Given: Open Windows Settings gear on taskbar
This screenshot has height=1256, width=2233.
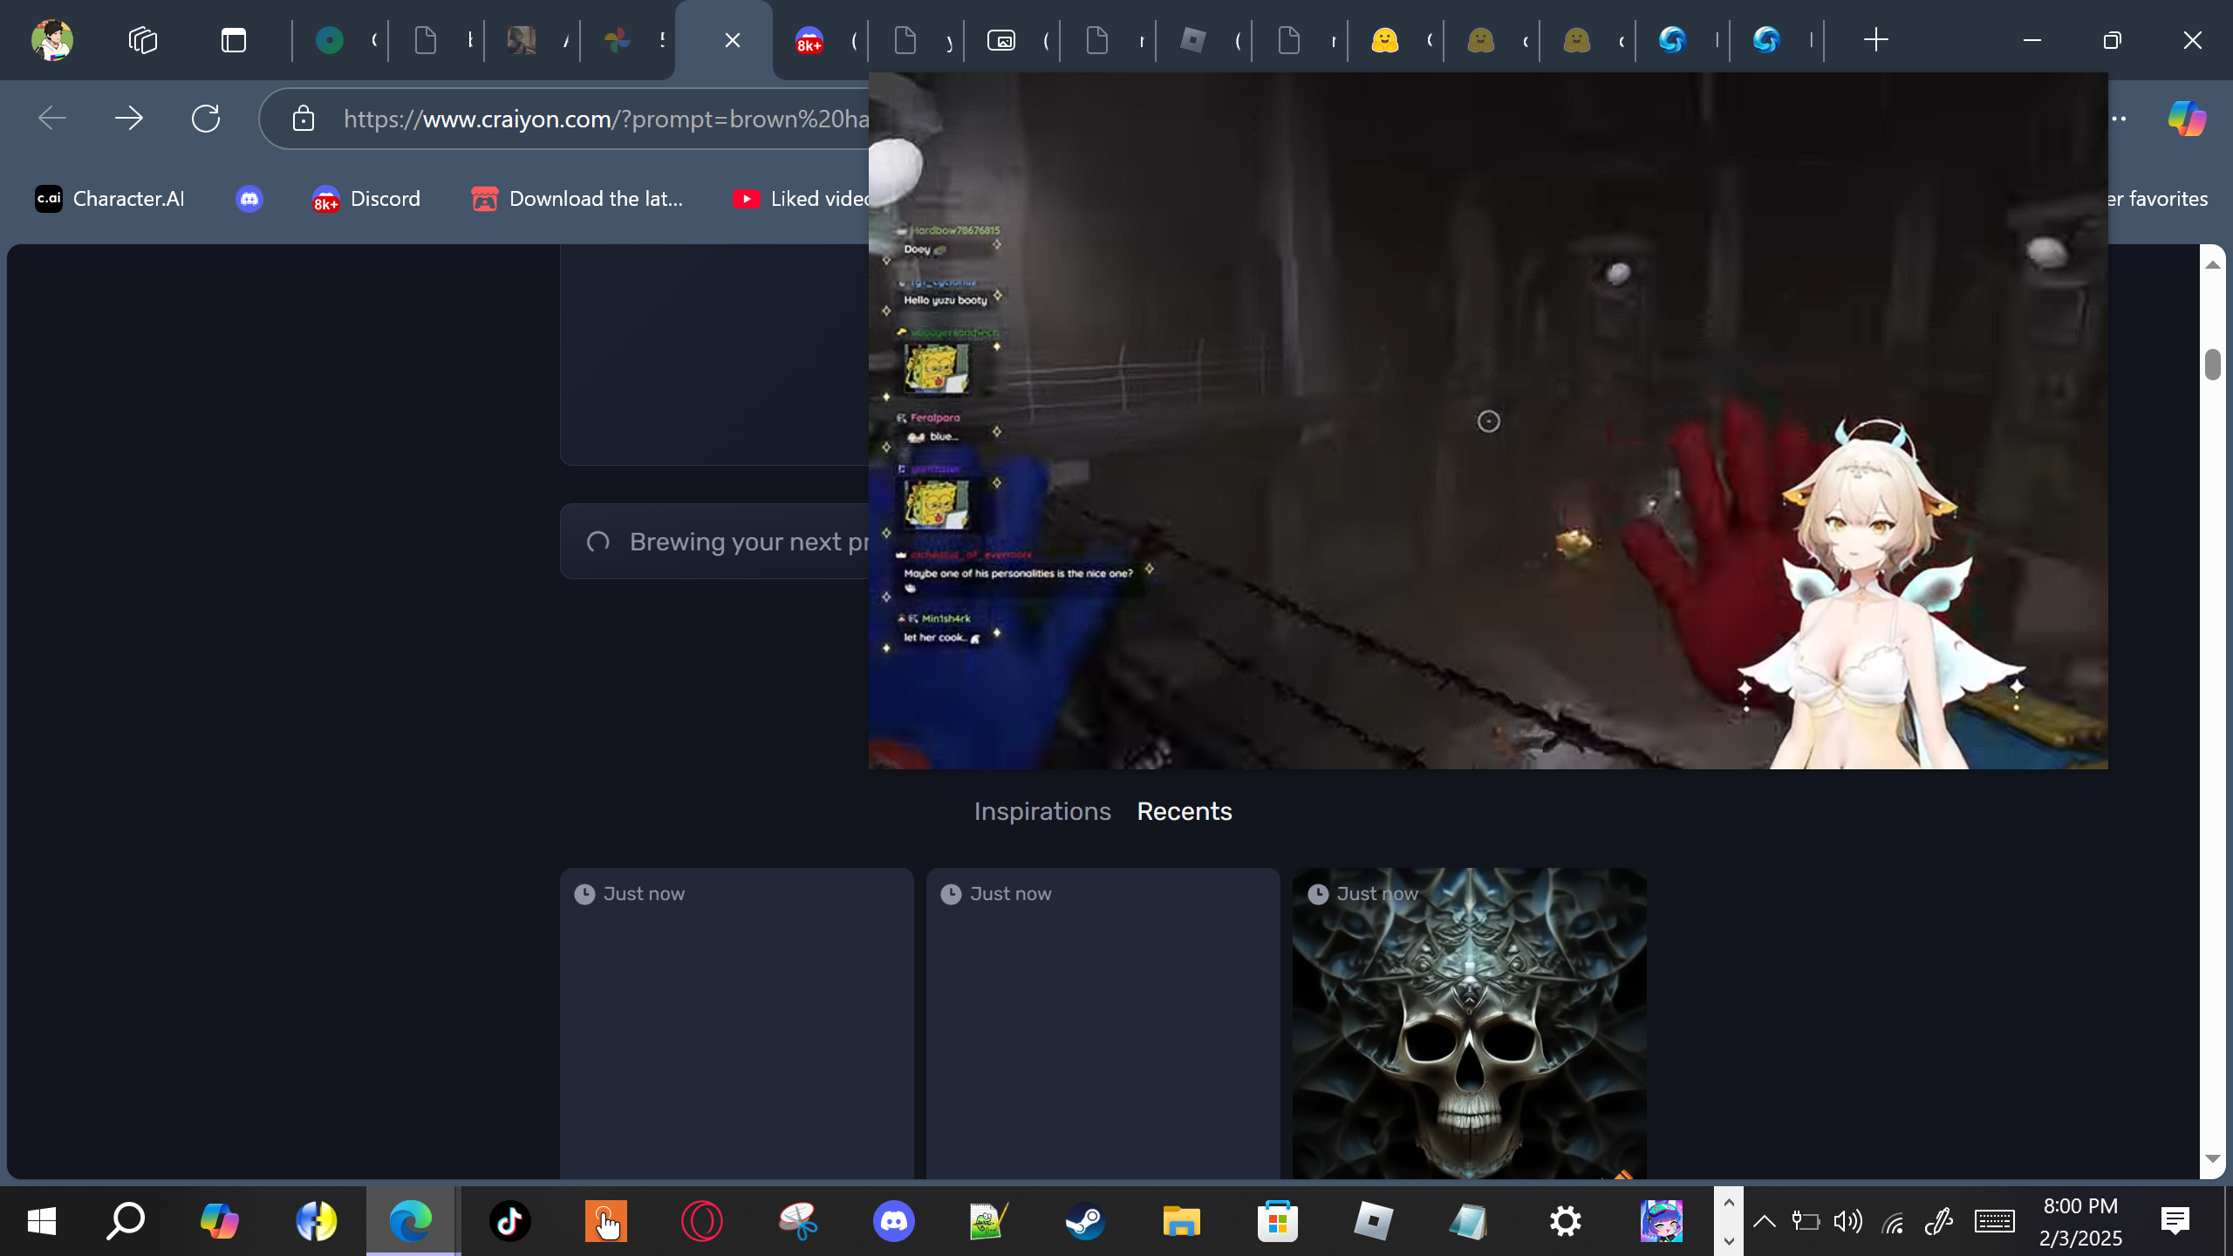Looking at the screenshot, I should point(1566,1221).
